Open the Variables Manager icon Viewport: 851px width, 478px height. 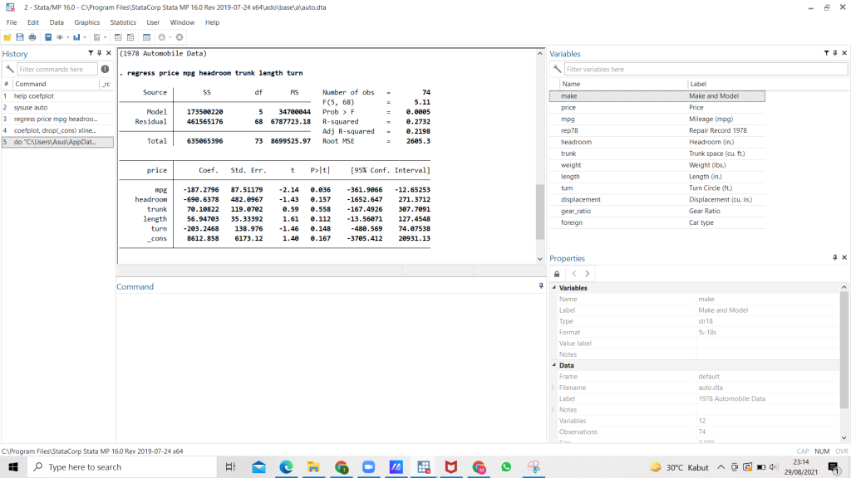click(146, 37)
